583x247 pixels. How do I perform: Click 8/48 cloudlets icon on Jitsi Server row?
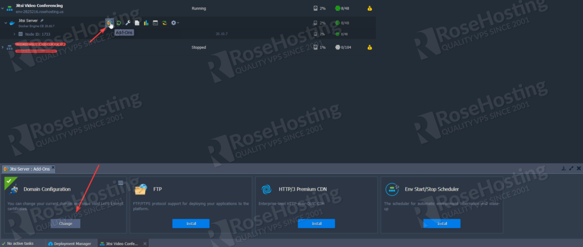click(x=338, y=23)
